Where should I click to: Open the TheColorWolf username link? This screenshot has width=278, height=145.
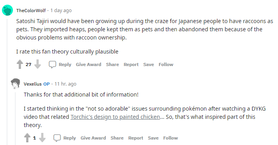pos(31,11)
